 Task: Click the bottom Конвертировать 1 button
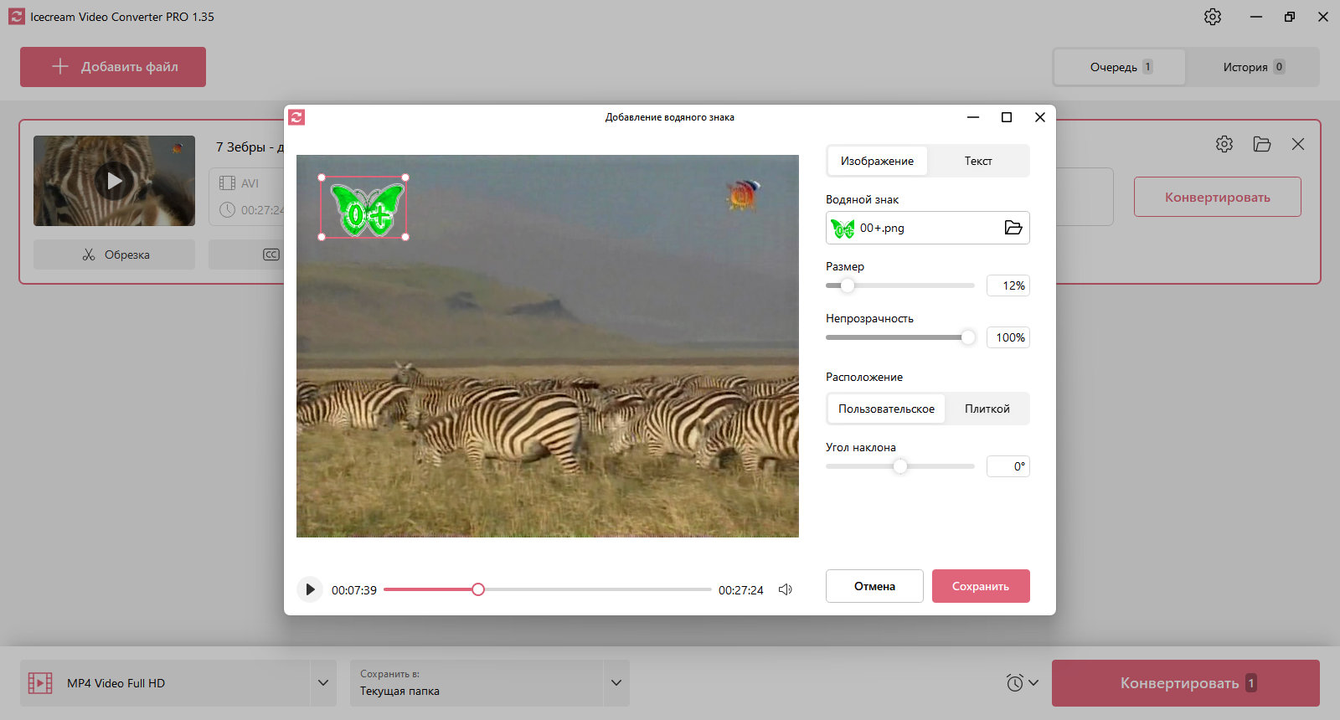1186,683
